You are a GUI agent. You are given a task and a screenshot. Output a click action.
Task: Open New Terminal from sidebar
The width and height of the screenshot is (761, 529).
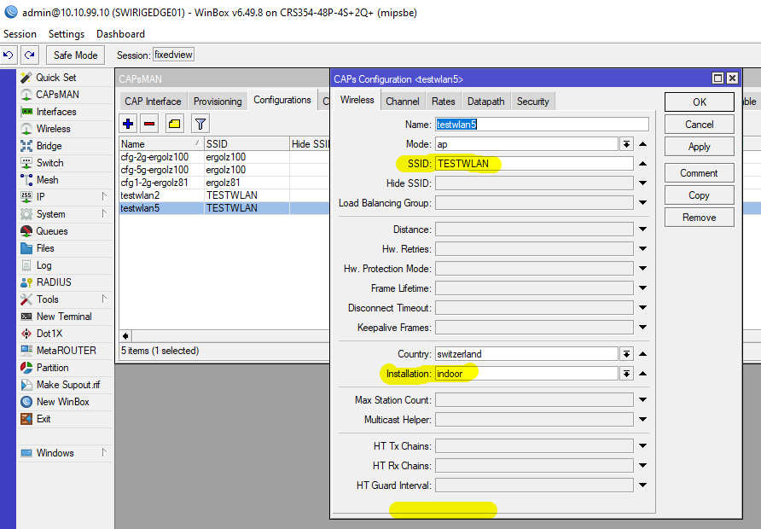point(64,317)
